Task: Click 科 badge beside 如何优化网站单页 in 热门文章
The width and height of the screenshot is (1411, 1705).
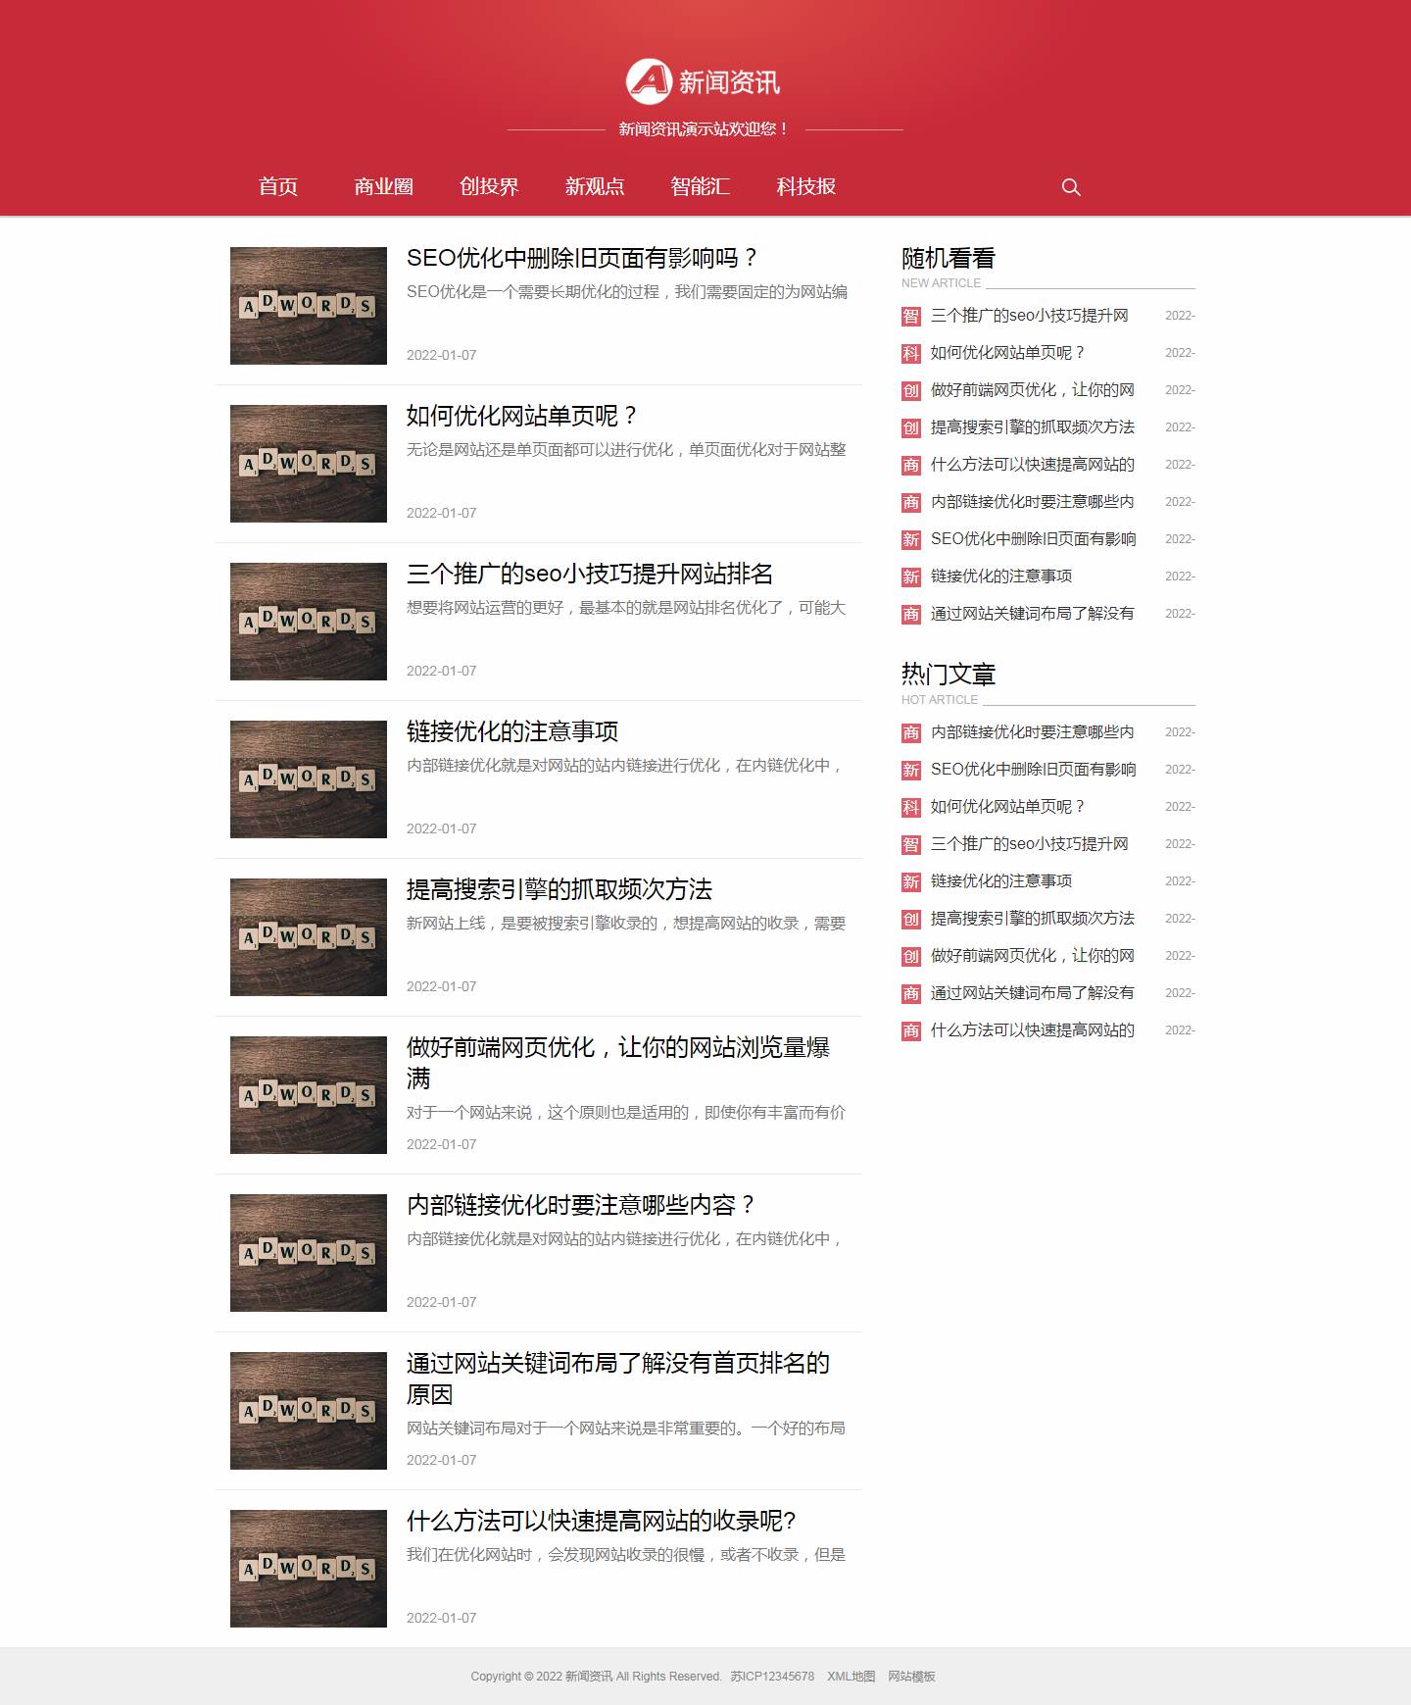Action: coord(911,807)
